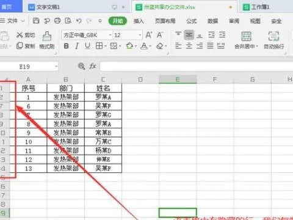Expand the Merge and Center dropdown arrow
This screenshot has width=293, height=220.
pyautogui.click(x=257, y=46)
